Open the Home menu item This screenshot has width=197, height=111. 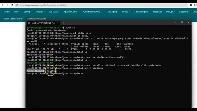(7, 12)
